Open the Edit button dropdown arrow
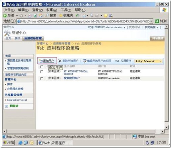171x148 pixels. coord(101,15)
